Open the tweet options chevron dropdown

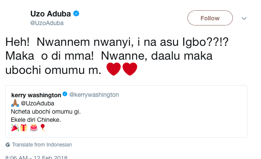(244, 18)
